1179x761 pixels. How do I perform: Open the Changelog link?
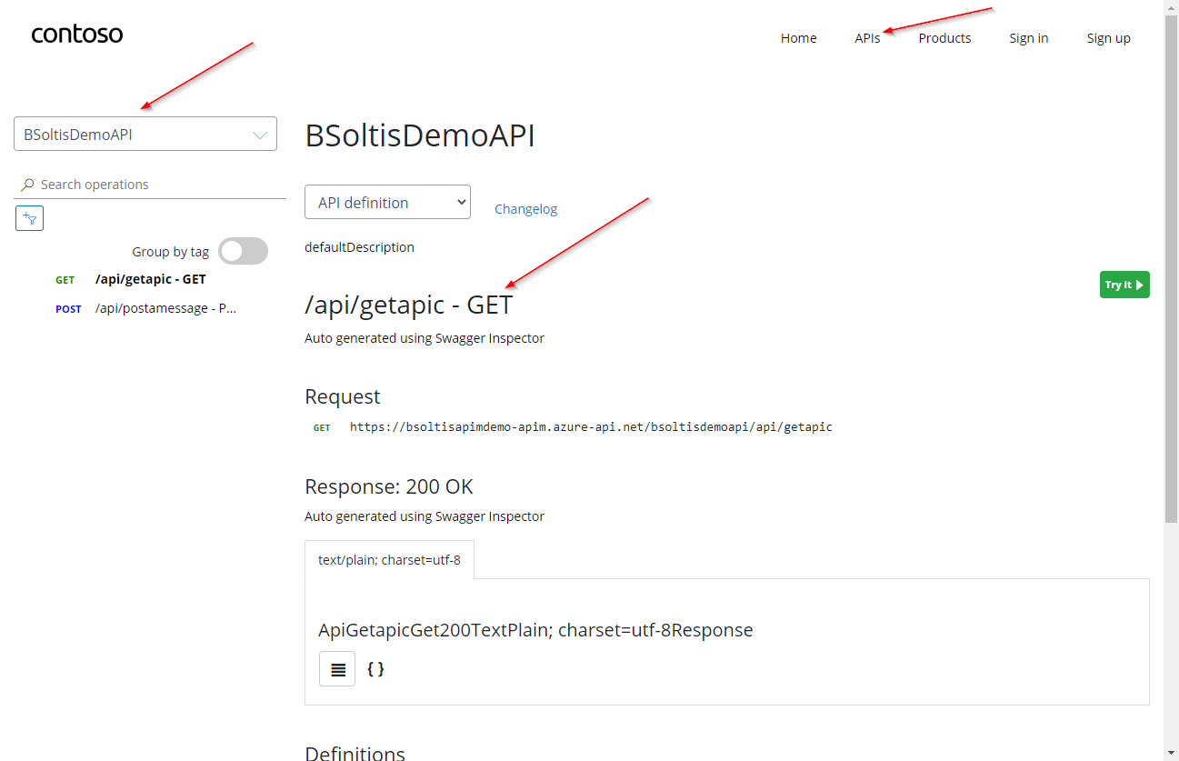(525, 208)
